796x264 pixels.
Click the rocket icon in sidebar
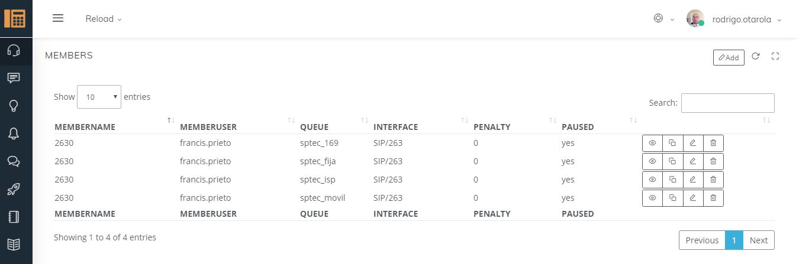point(14,189)
